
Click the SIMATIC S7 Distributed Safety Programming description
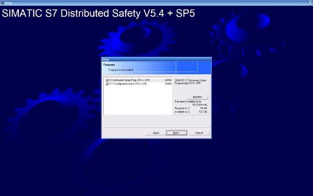coord(190,82)
